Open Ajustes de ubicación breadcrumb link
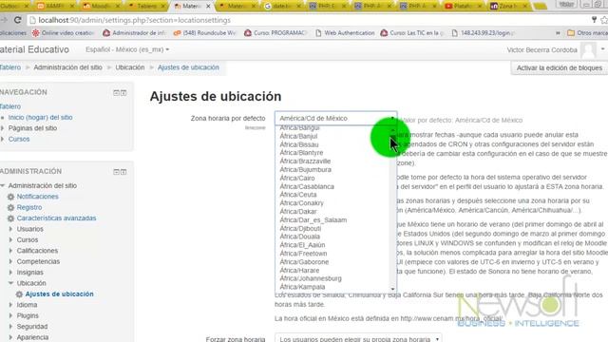This screenshot has height=342, width=608. (x=188, y=67)
